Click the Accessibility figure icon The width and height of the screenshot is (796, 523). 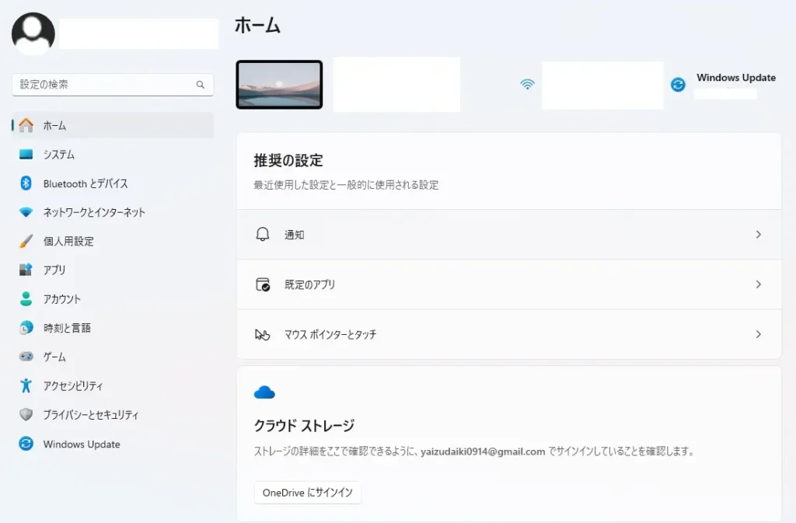pyautogui.click(x=26, y=385)
